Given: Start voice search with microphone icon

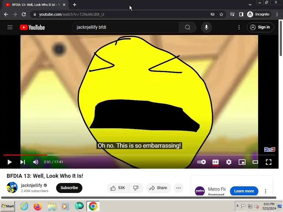Looking at the screenshot, I should pos(206,27).
